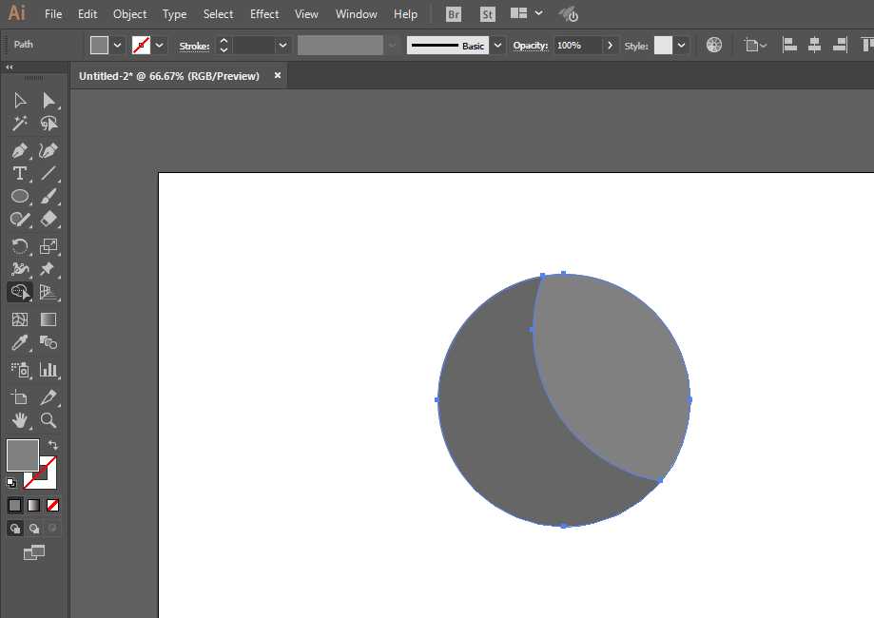The width and height of the screenshot is (874, 618).
Task: Activate the Magic Wand tool
Action: click(x=19, y=124)
